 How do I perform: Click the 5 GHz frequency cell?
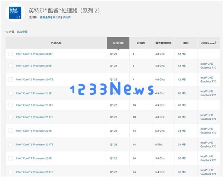pyautogui.click(x=159, y=144)
